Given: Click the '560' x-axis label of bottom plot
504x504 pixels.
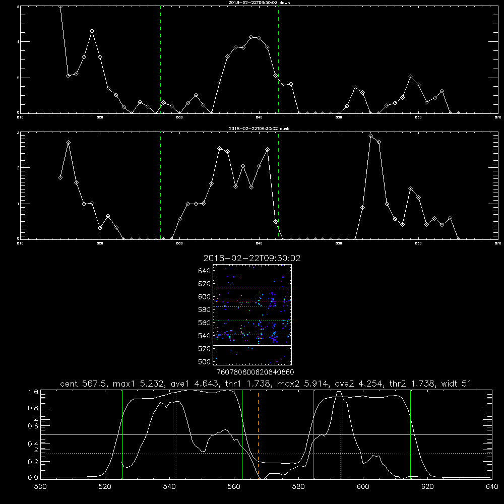Looking at the screenshot, I should coord(234,487).
